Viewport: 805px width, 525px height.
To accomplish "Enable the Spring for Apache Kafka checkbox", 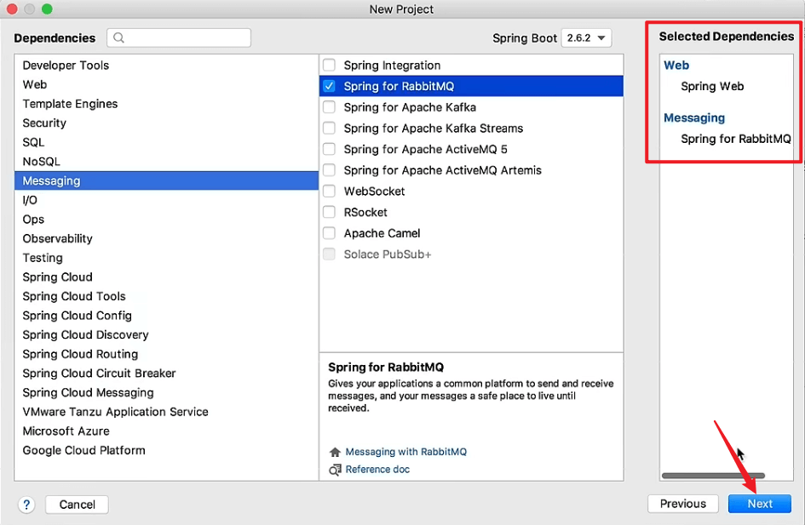I will click(x=329, y=106).
